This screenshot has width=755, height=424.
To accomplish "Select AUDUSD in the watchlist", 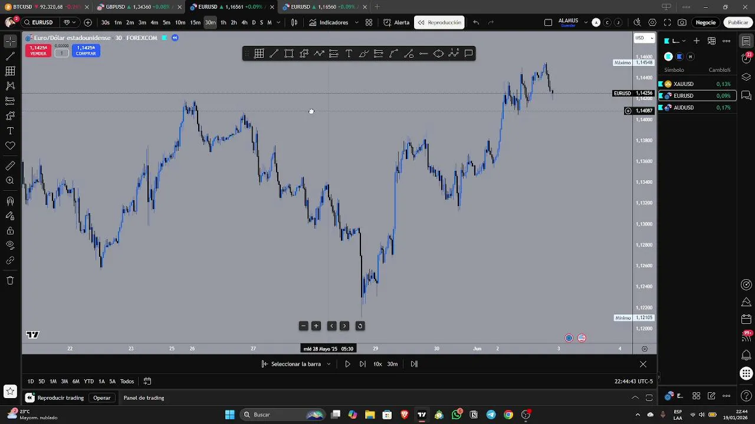I will [x=697, y=108].
